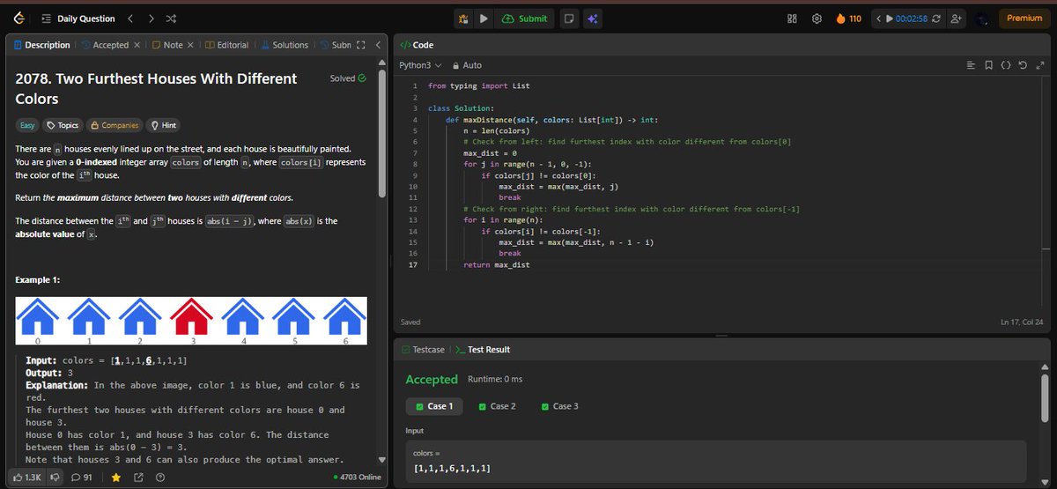Open the notes sticky icon in toolbar
The image size is (1057, 489).
pos(571,19)
